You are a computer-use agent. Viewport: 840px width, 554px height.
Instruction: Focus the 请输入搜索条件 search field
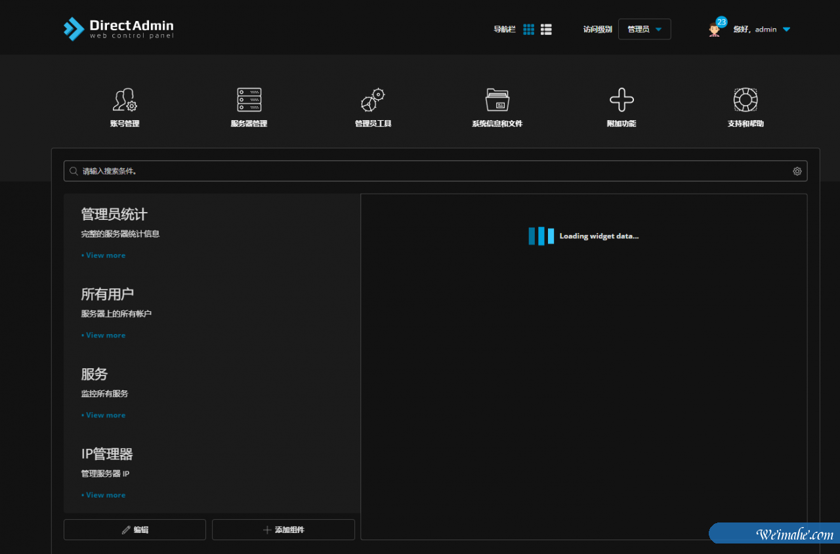(x=433, y=171)
